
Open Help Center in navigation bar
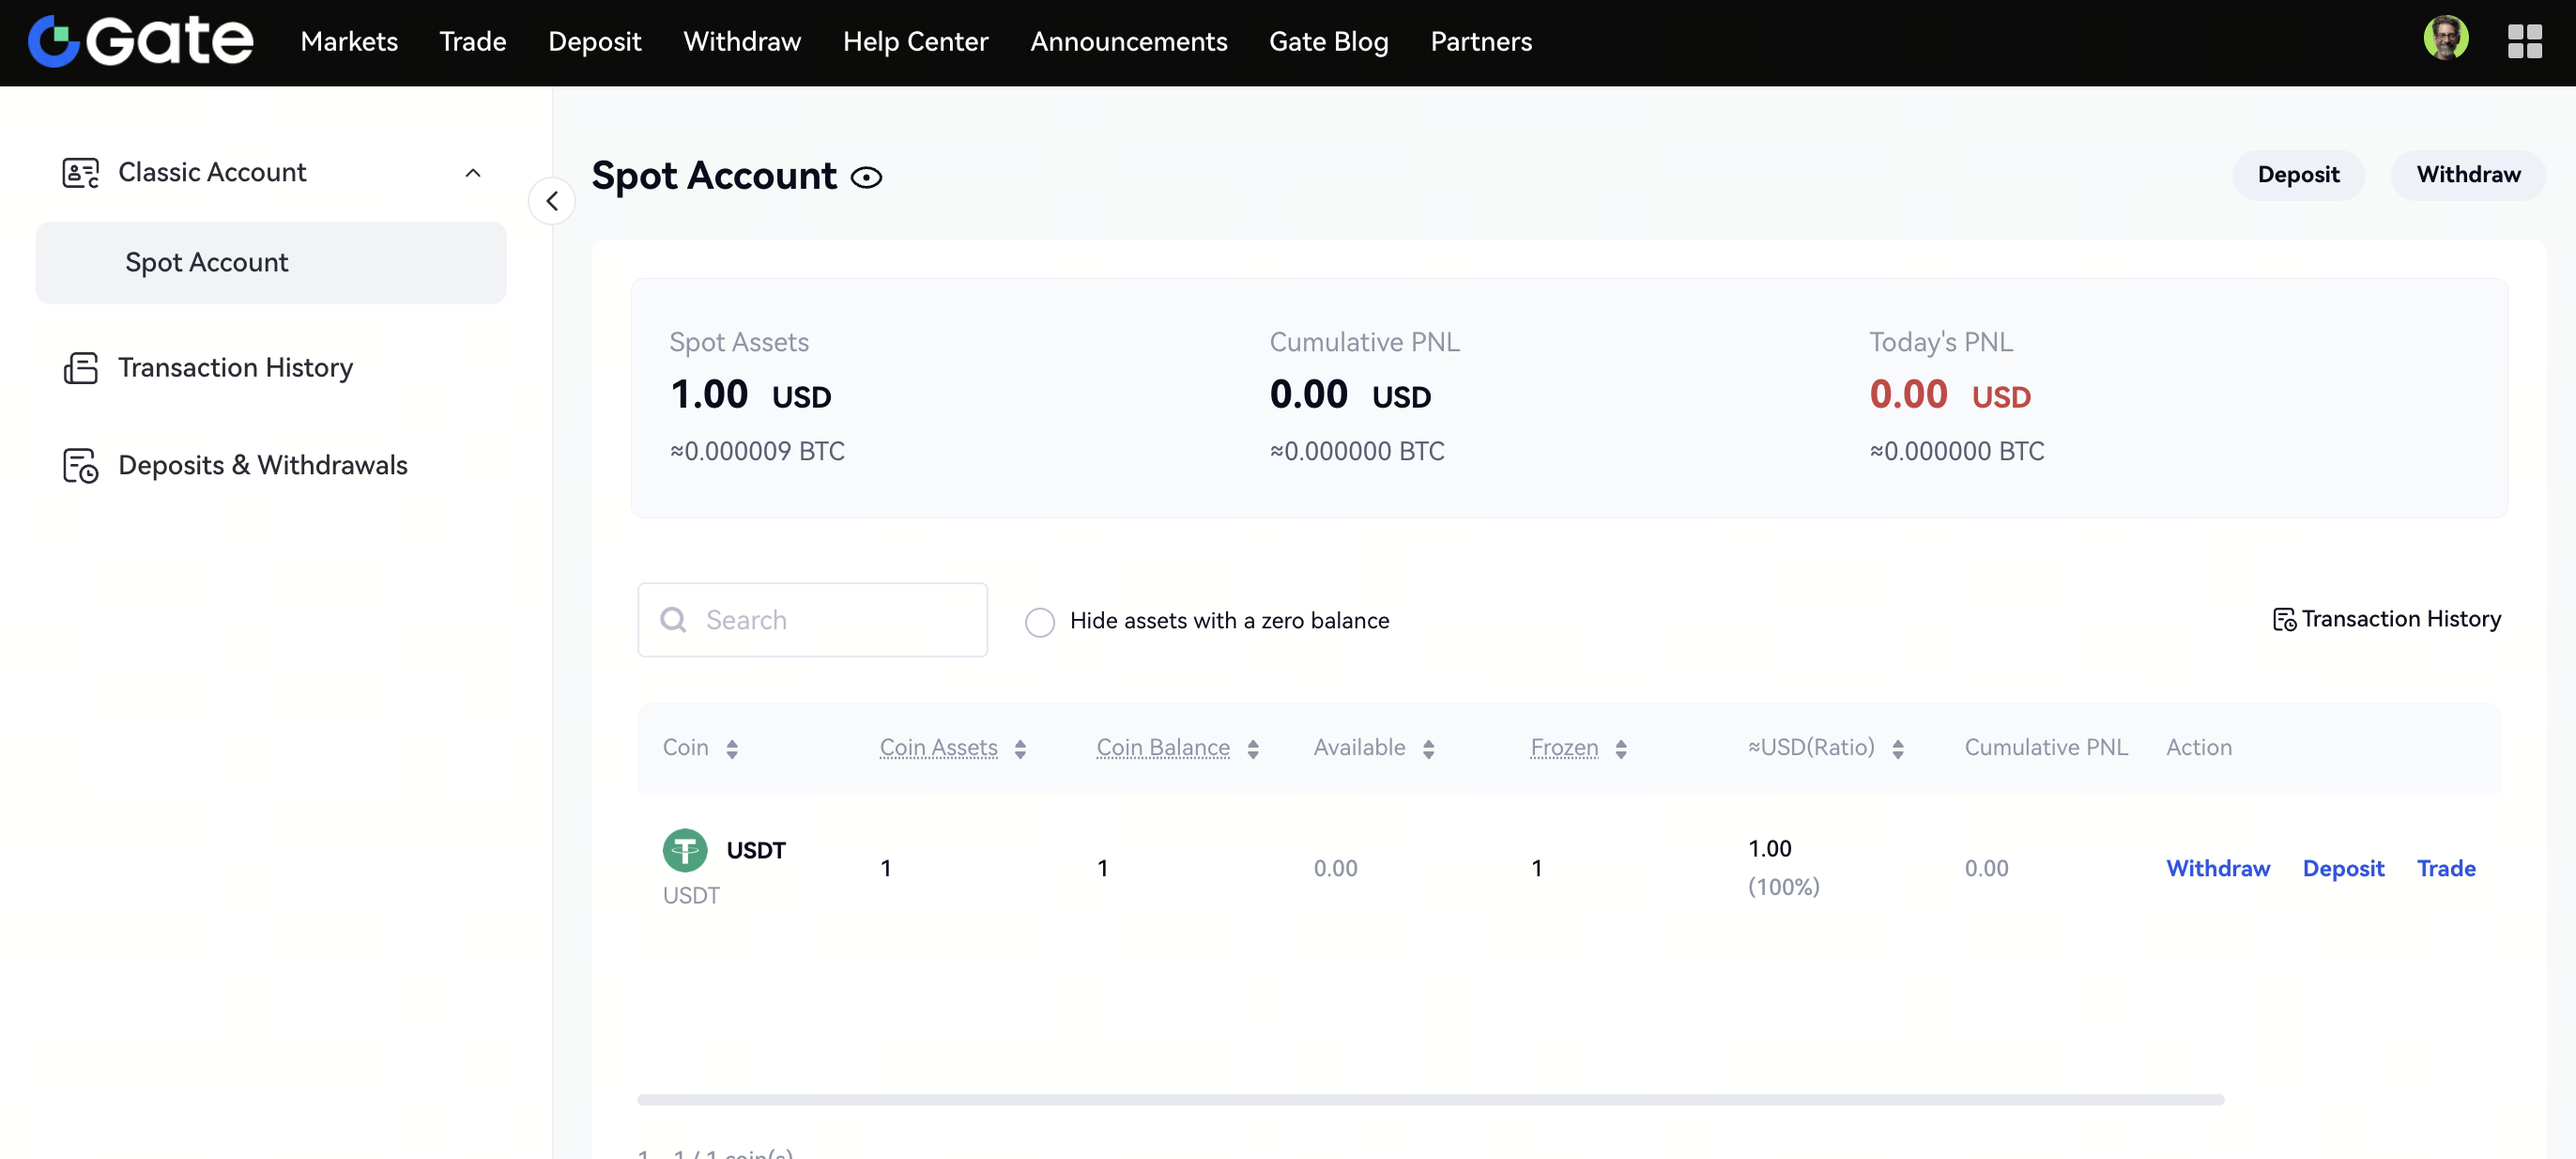(x=915, y=42)
